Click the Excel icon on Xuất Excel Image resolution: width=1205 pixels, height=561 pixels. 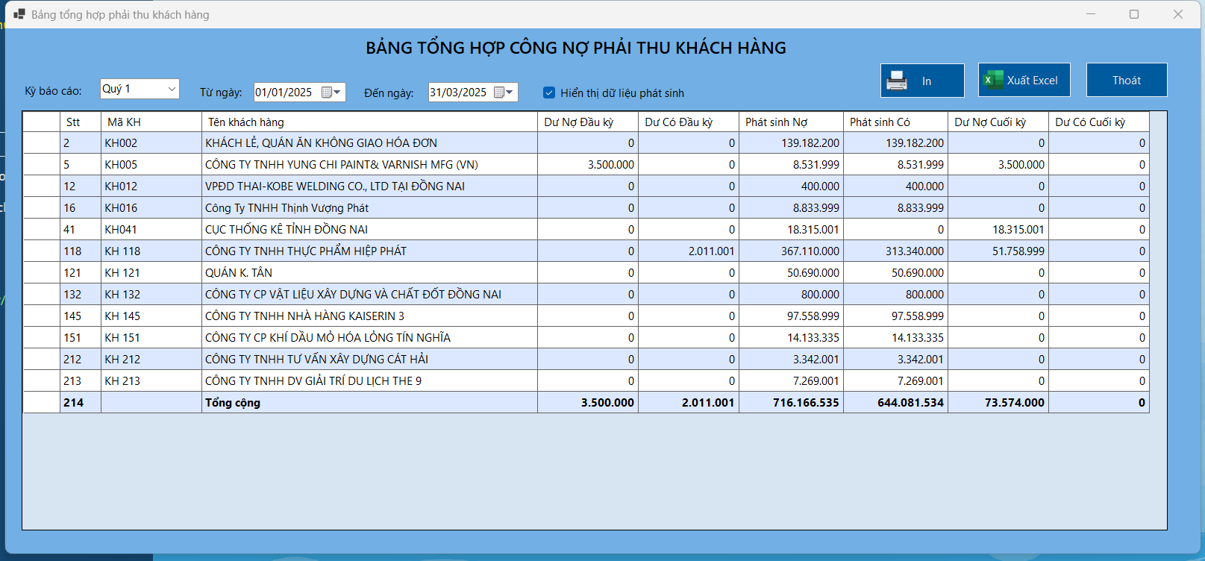(x=993, y=80)
